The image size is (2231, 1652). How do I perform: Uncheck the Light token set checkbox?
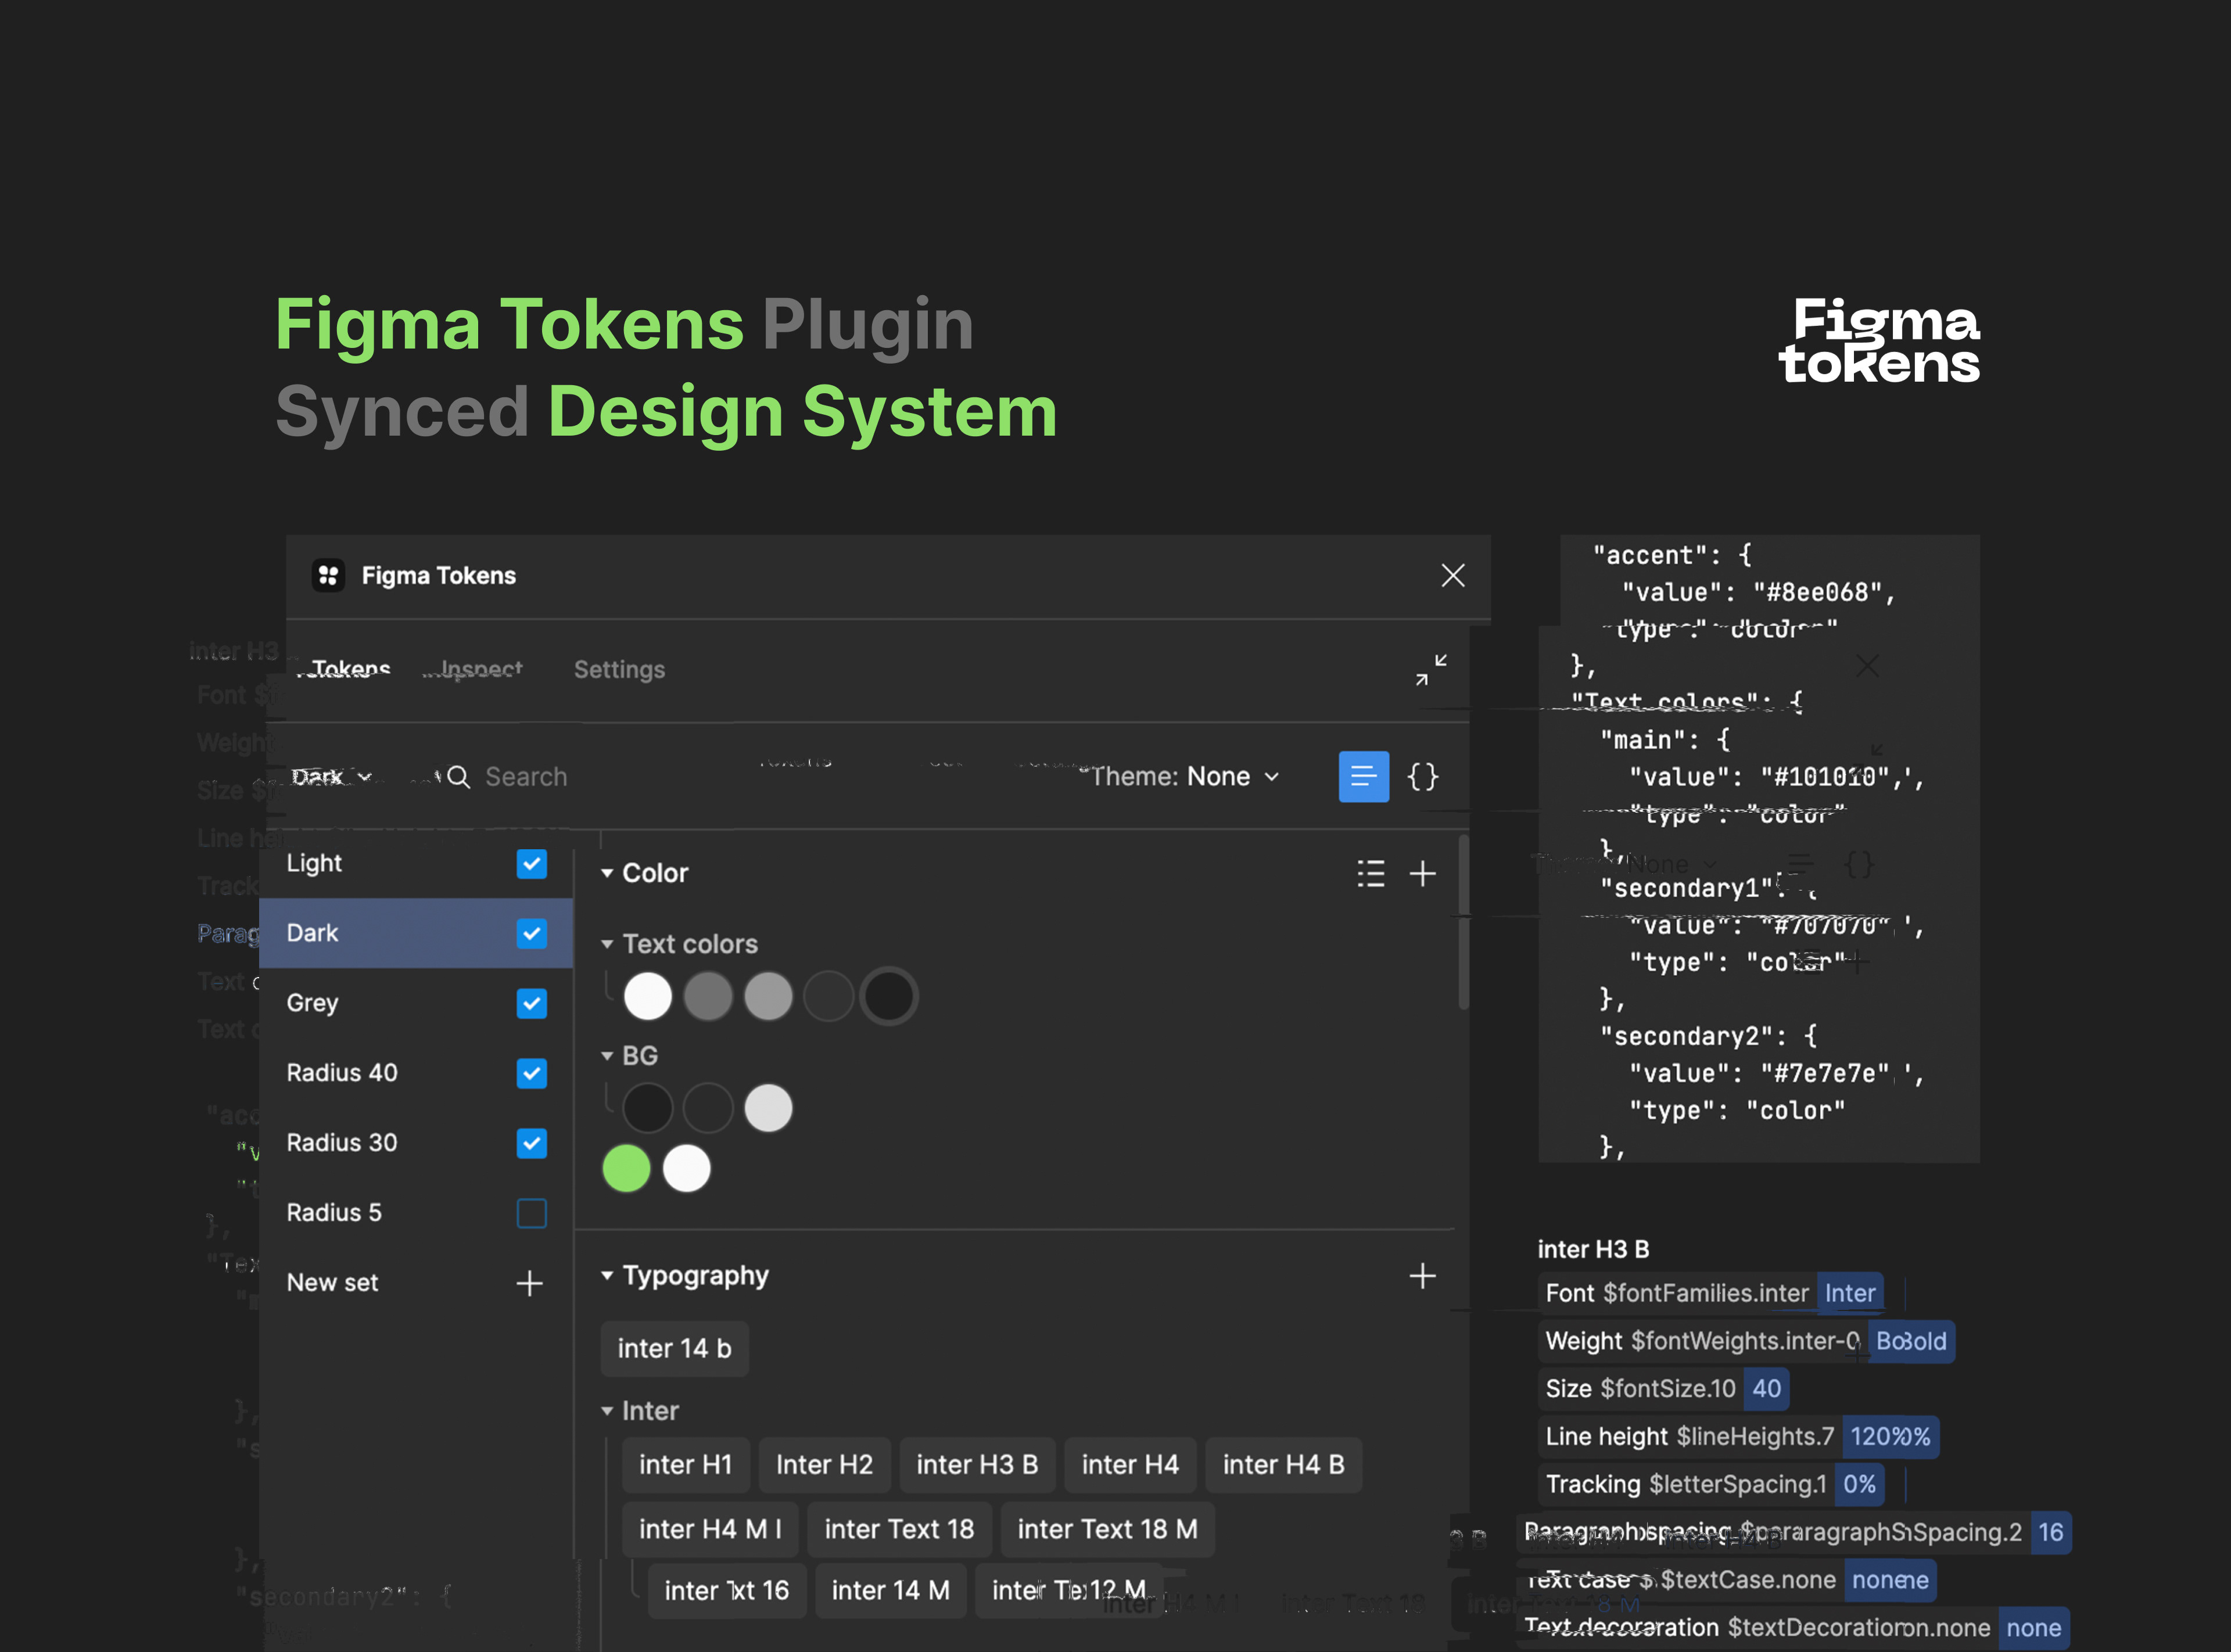(531, 863)
